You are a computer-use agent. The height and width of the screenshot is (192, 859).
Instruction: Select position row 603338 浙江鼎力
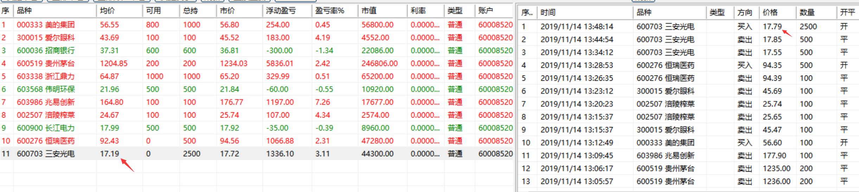click(257, 76)
